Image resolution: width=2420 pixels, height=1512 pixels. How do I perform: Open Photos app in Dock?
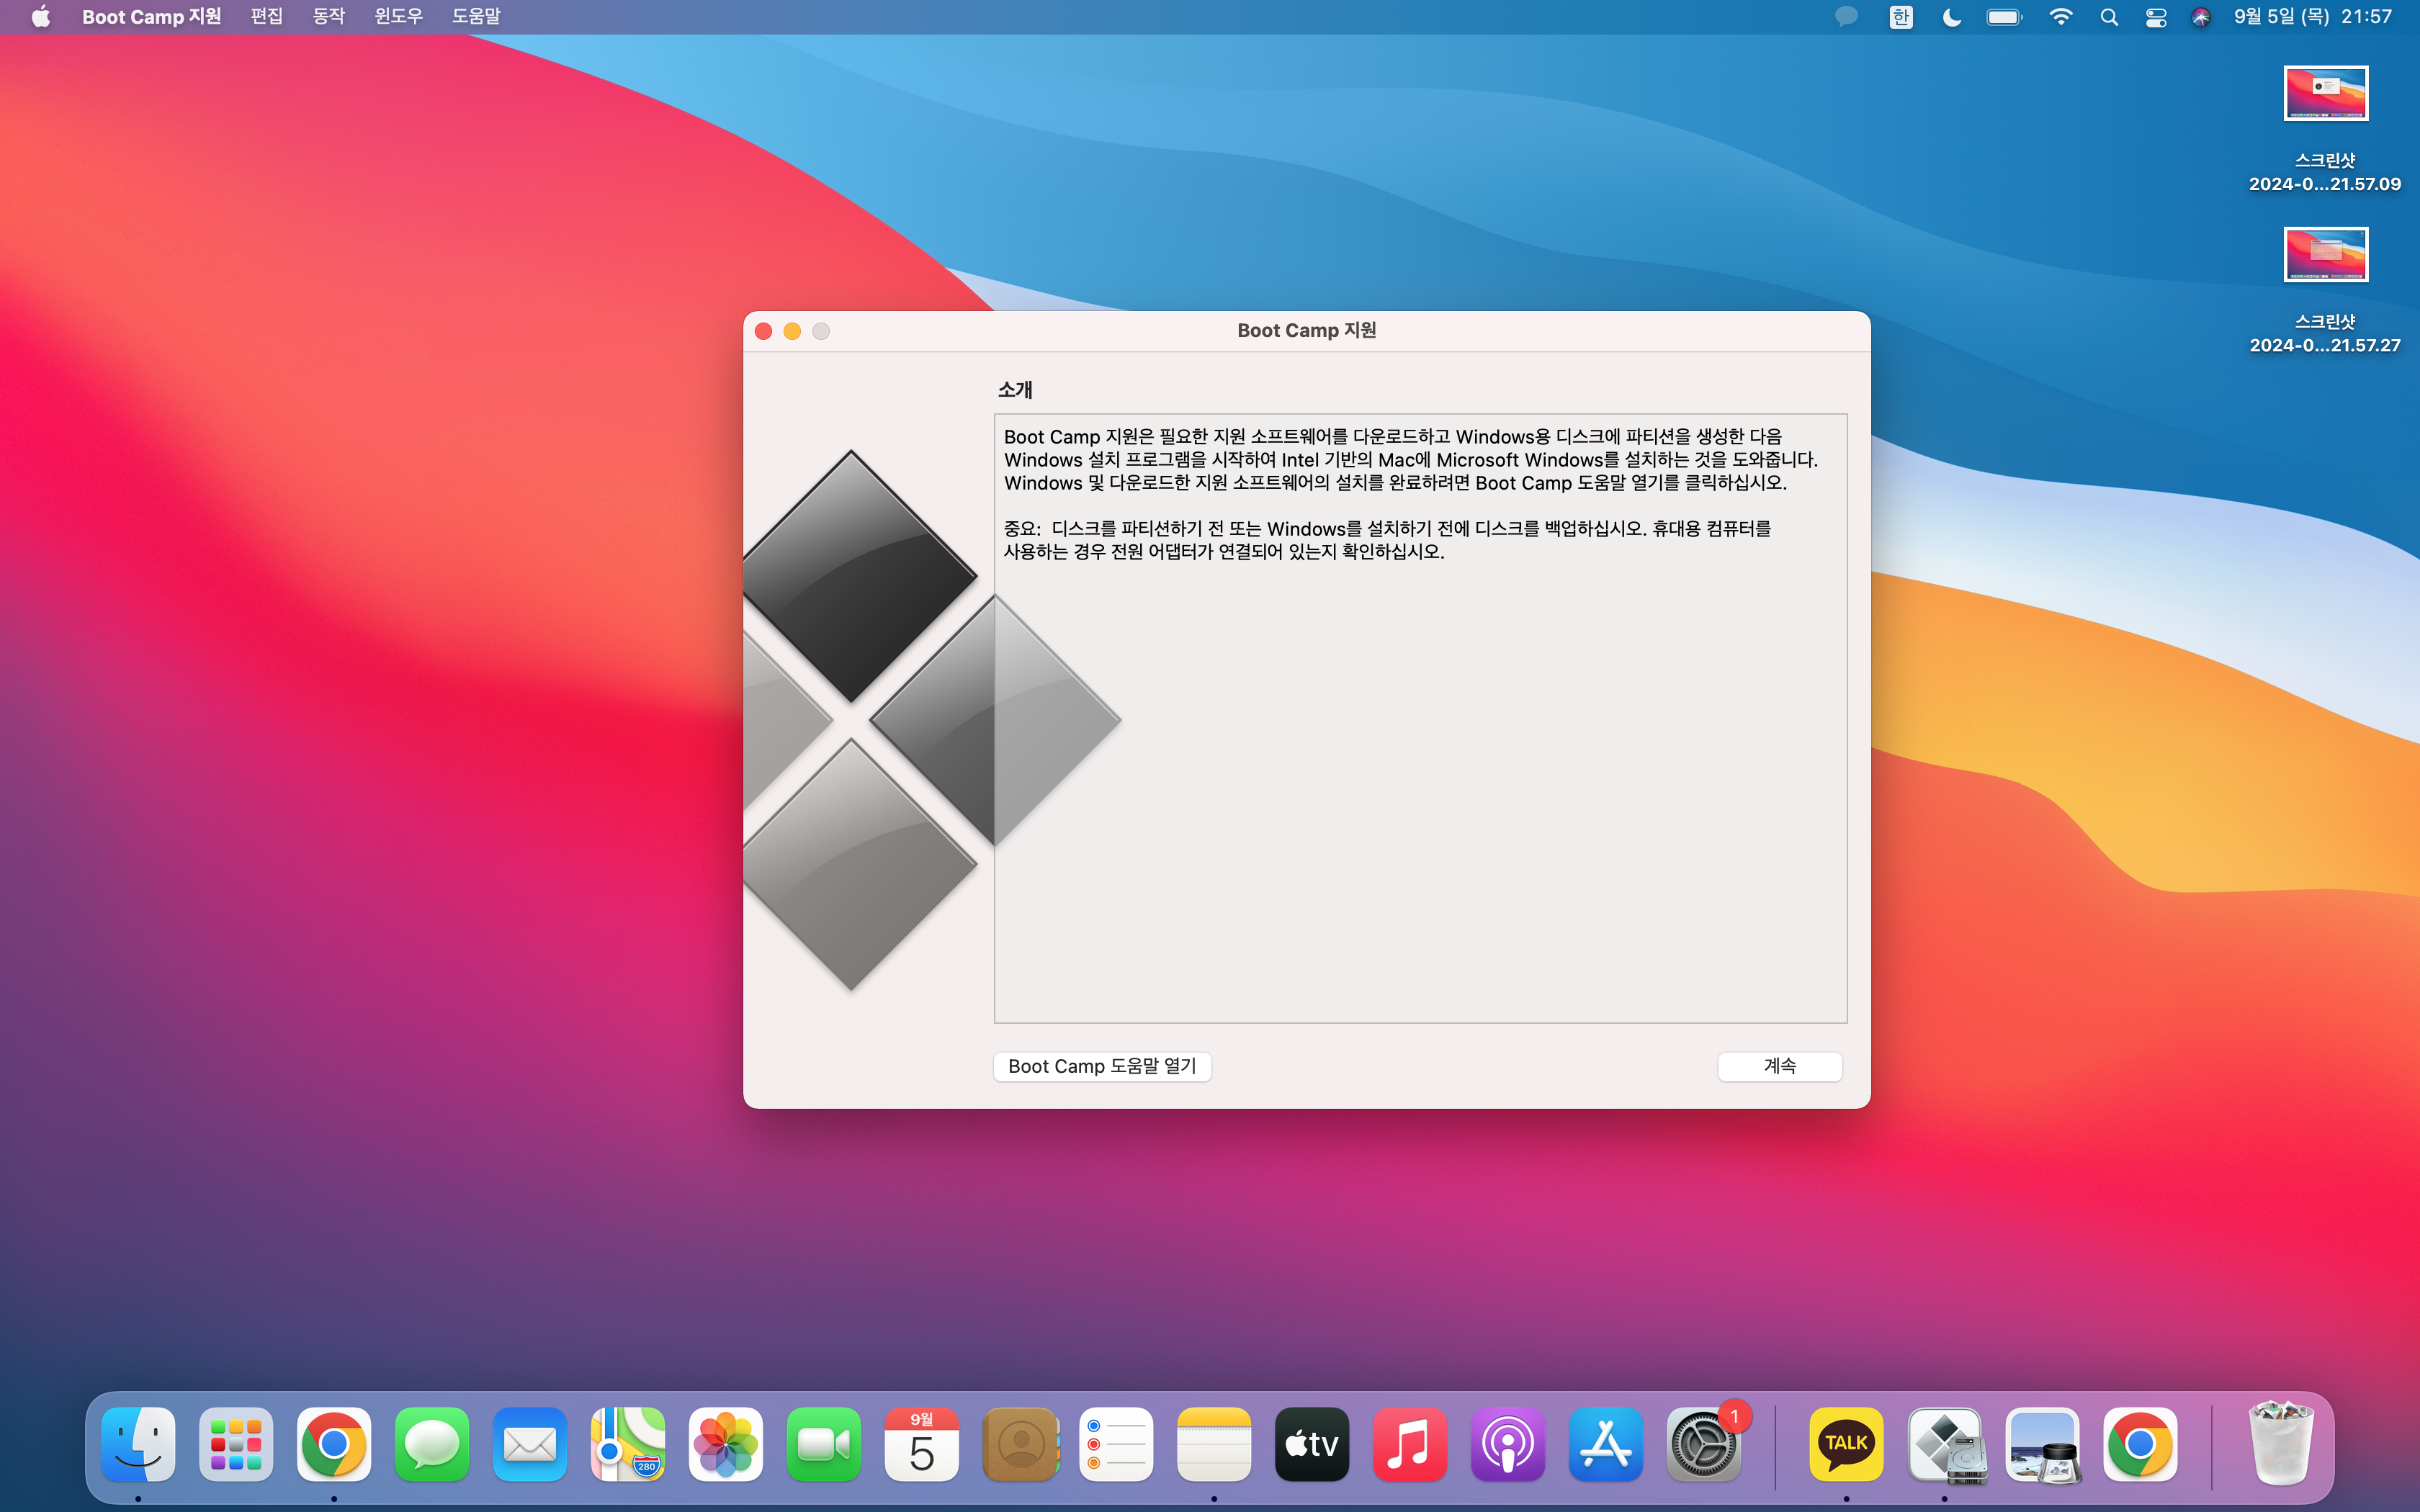(726, 1444)
